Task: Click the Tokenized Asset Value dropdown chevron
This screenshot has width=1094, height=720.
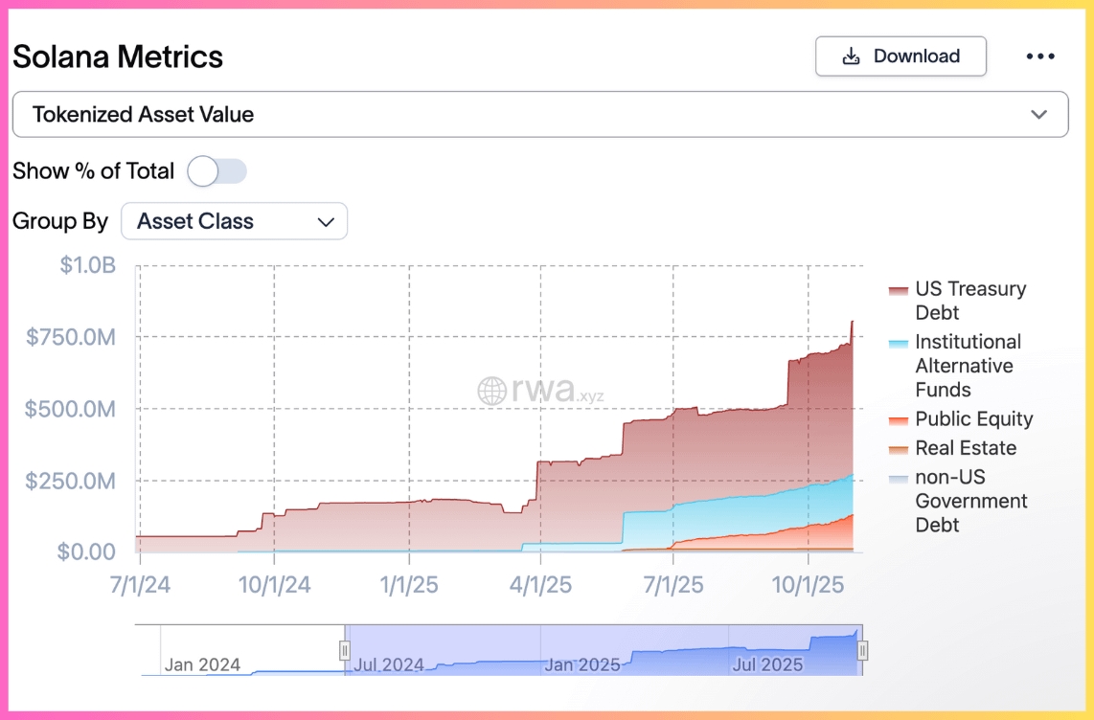Action: (1038, 115)
